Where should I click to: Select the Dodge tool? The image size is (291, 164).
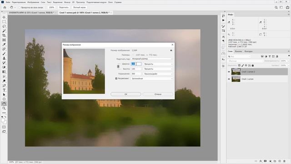[4, 81]
